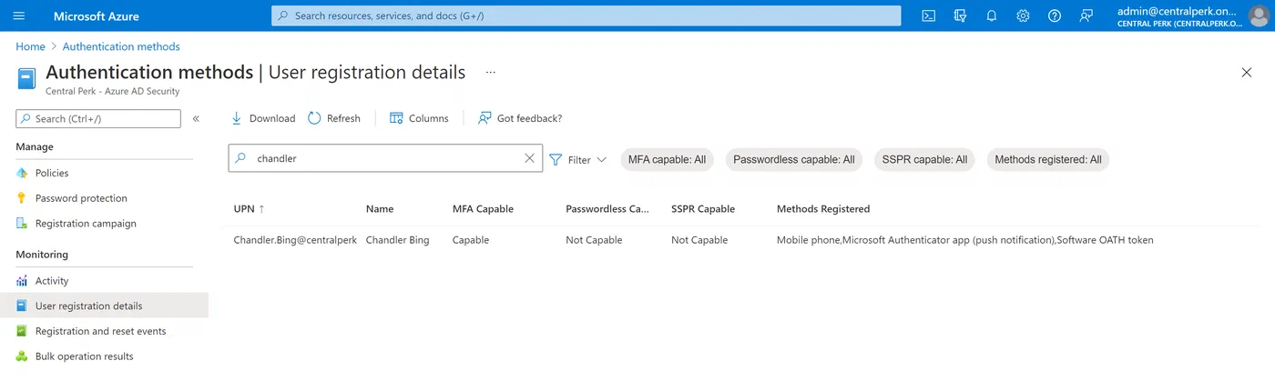Expand the Filter dropdown
The height and width of the screenshot is (381, 1275).
[577, 159]
